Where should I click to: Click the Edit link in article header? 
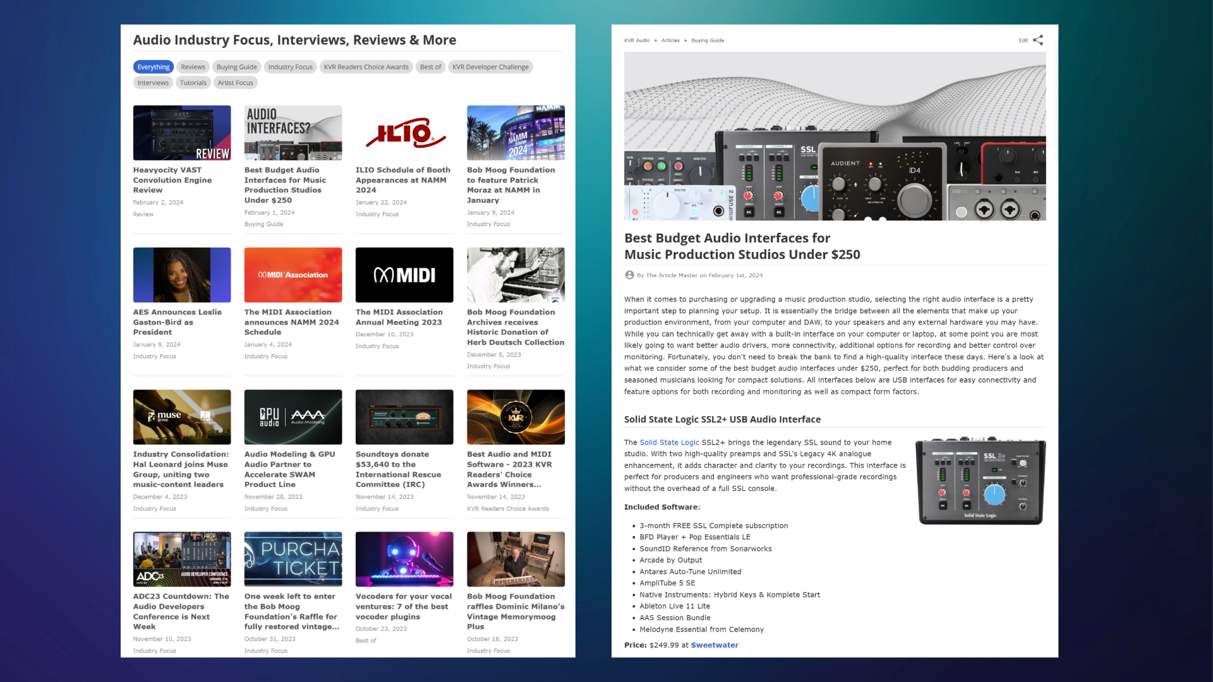coord(1023,40)
